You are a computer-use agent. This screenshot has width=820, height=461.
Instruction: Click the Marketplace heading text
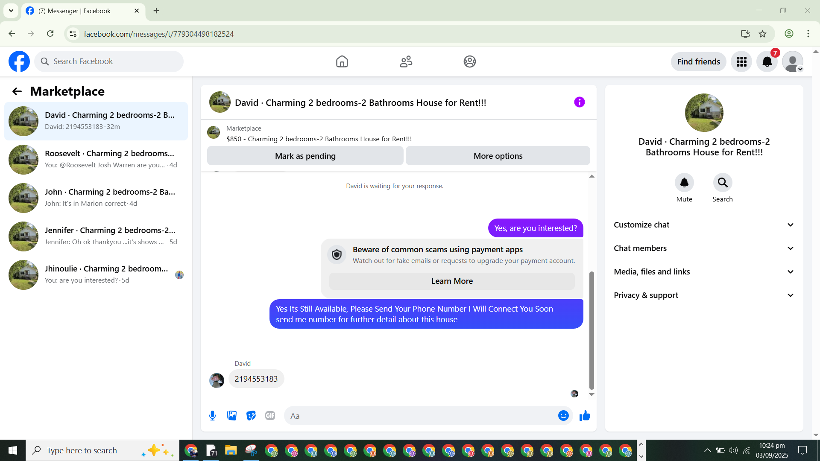click(67, 91)
